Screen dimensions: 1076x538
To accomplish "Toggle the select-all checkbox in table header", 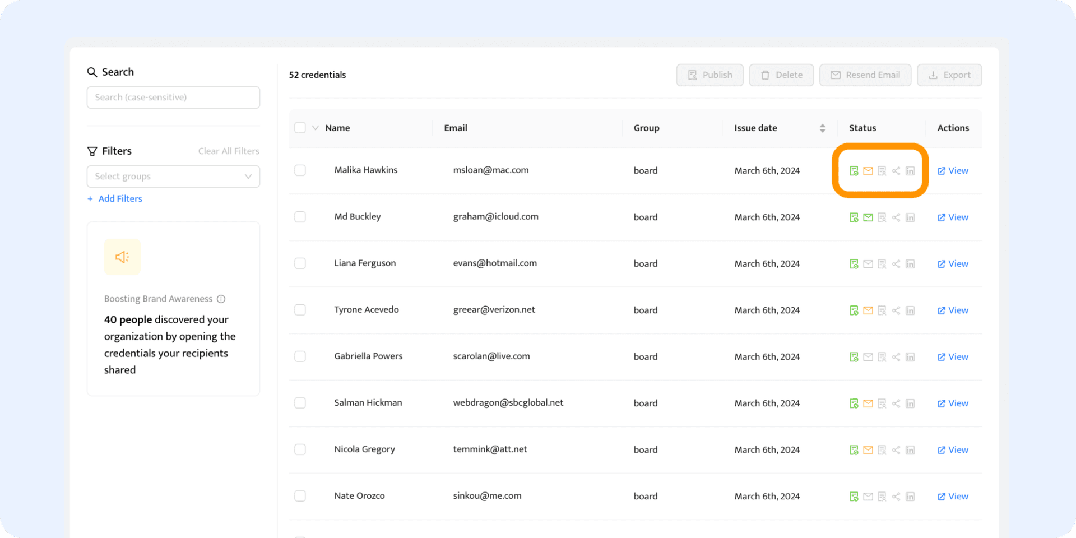I will click(x=300, y=128).
